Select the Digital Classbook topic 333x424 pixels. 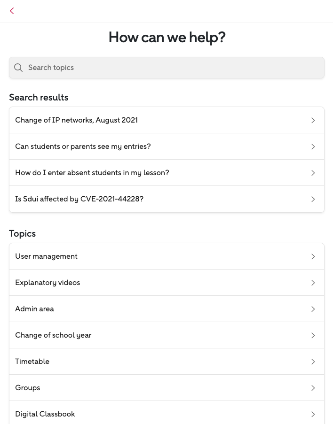coord(45,414)
